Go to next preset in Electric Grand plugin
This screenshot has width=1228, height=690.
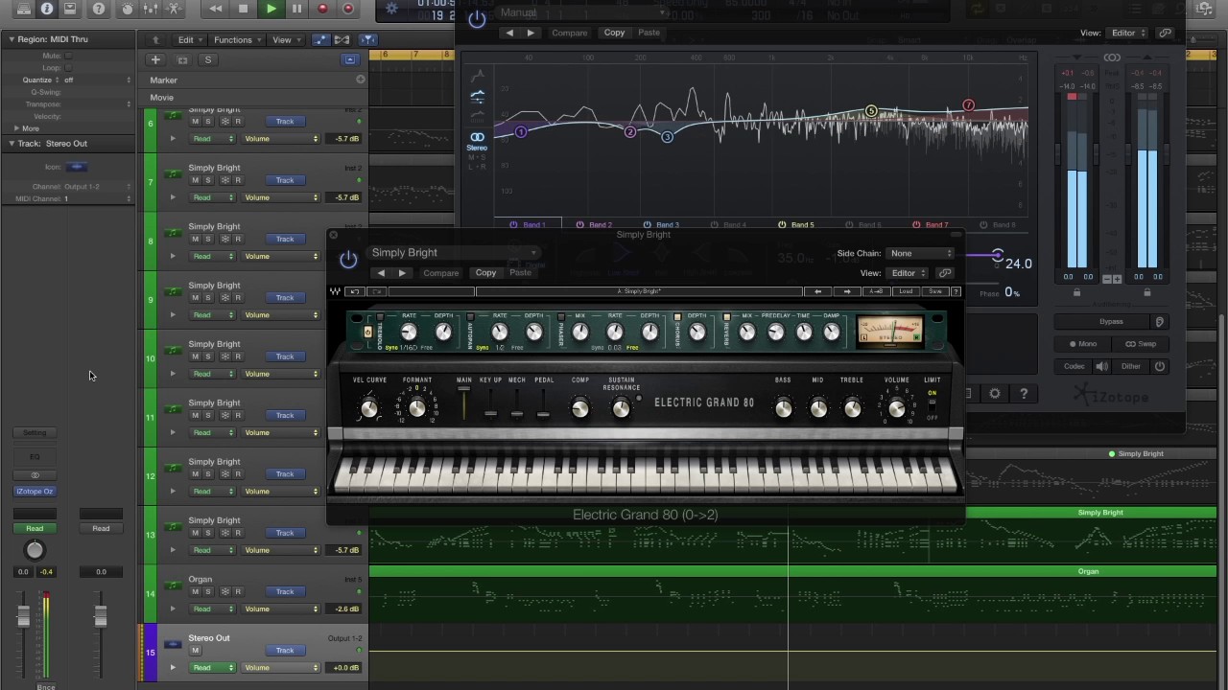pos(402,273)
